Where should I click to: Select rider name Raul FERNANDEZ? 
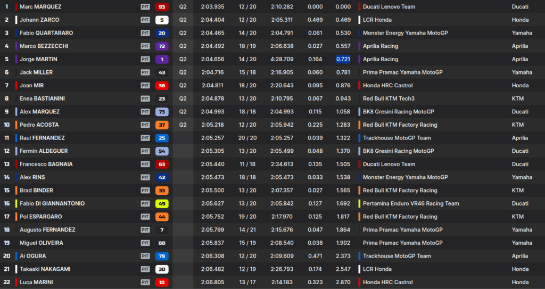click(x=42, y=138)
